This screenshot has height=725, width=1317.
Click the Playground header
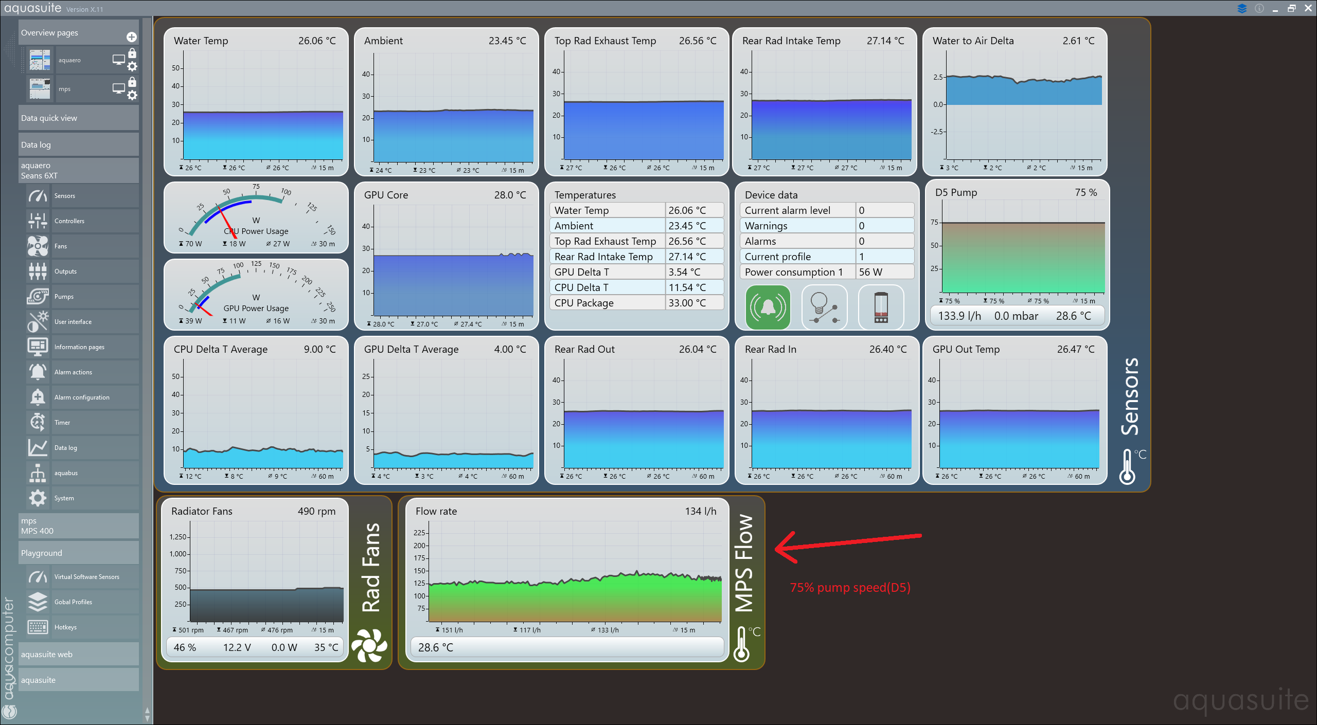tap(78, 553)
